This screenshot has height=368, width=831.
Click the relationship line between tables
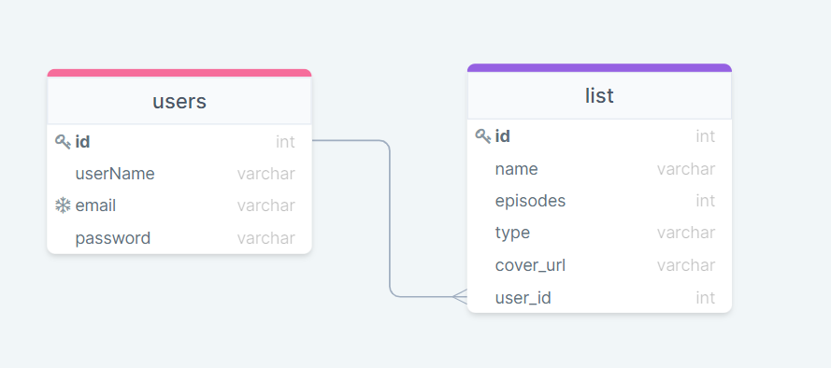(x=390, y=219)
